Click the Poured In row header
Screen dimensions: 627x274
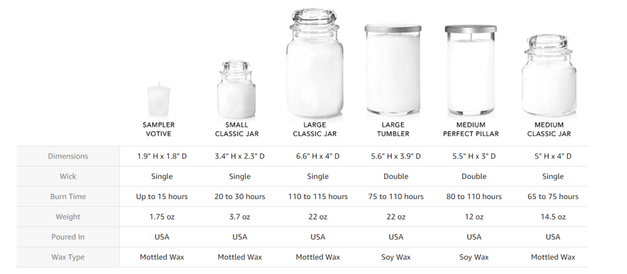pos(68,237)
